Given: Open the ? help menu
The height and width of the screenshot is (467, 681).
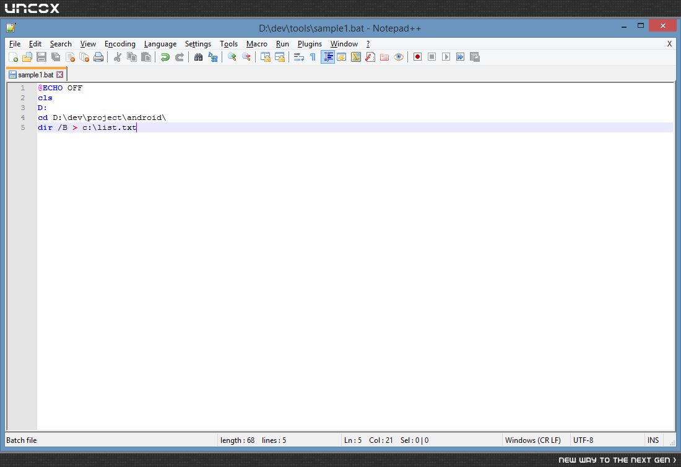Looking at the screenshot, I should [x=368, y=44].
